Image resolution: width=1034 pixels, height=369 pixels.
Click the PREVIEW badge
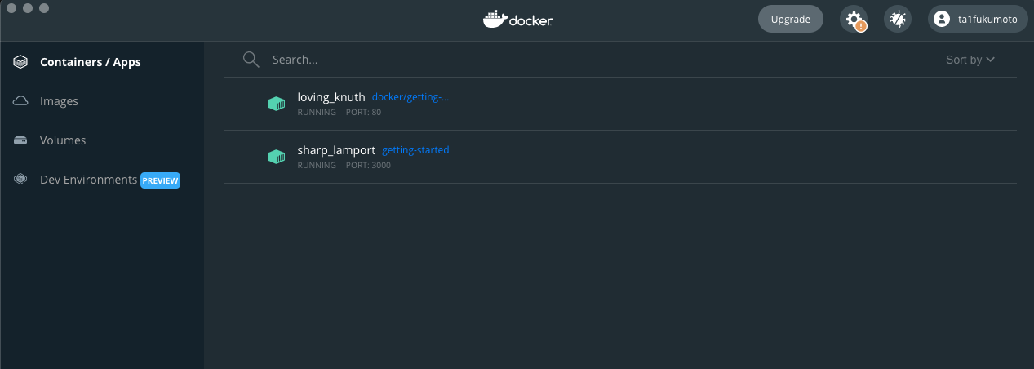(x=160, y=180)
